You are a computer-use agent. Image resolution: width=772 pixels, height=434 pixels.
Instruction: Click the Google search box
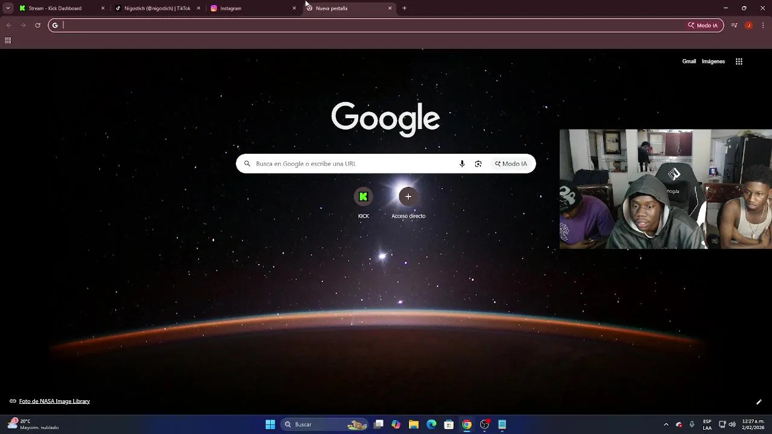[x=385, y=163]
